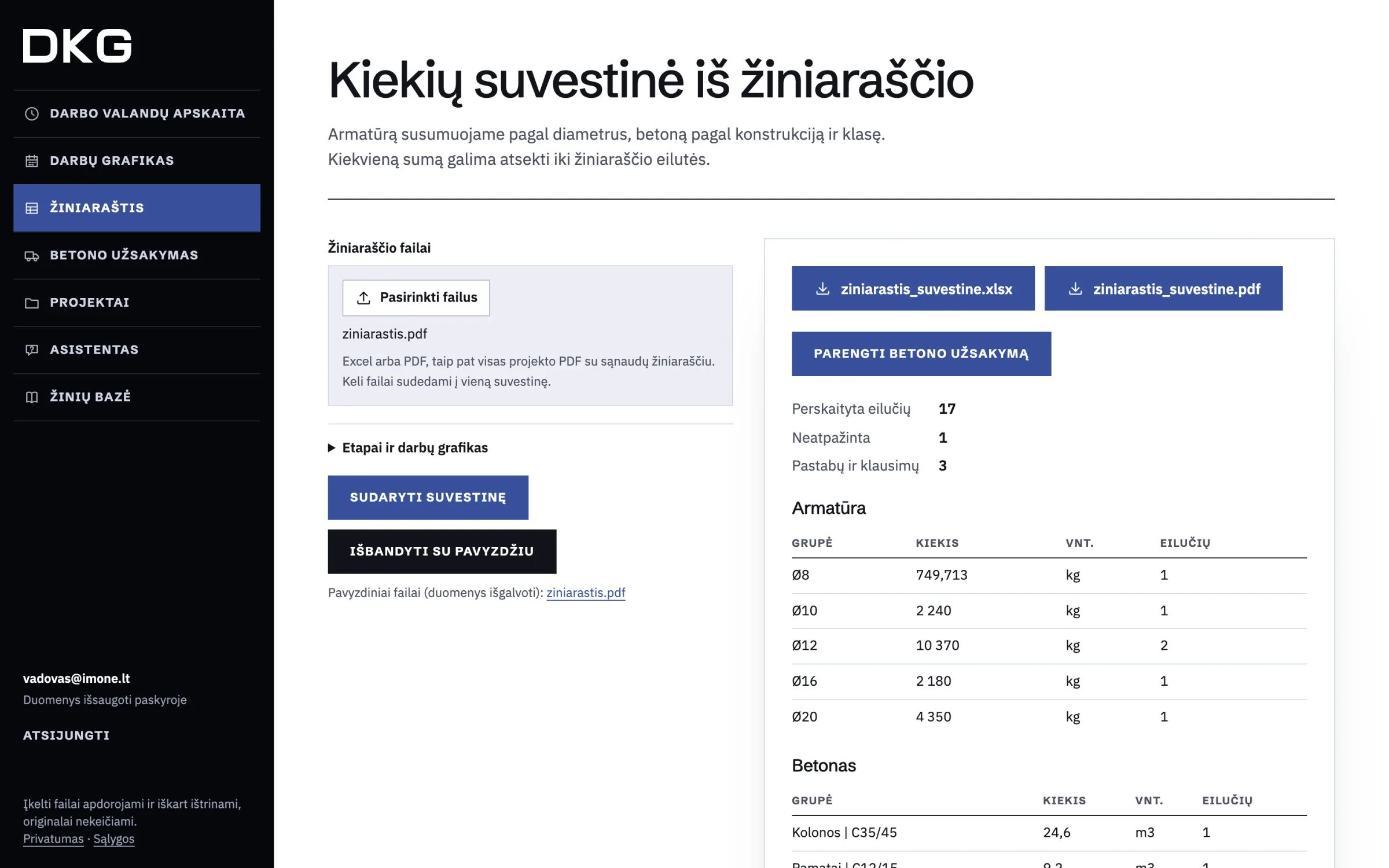Image resolution: width=1389 pixels, height=868 pixels.
Task: Click the download icon on the pdf button
Action: click(x=1075, y=289)
